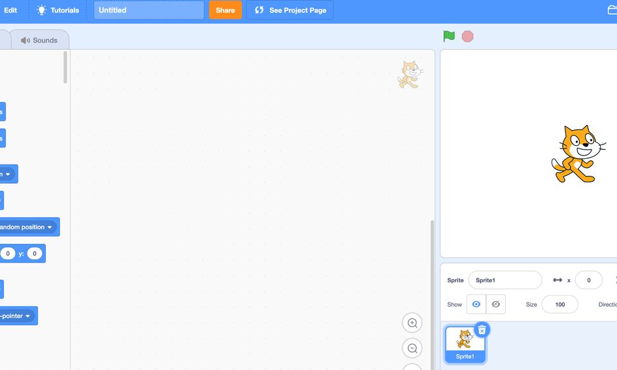Hide sprite with crossed-eye icon
Viewport: 617px width, 370px height.
(496, 304)
